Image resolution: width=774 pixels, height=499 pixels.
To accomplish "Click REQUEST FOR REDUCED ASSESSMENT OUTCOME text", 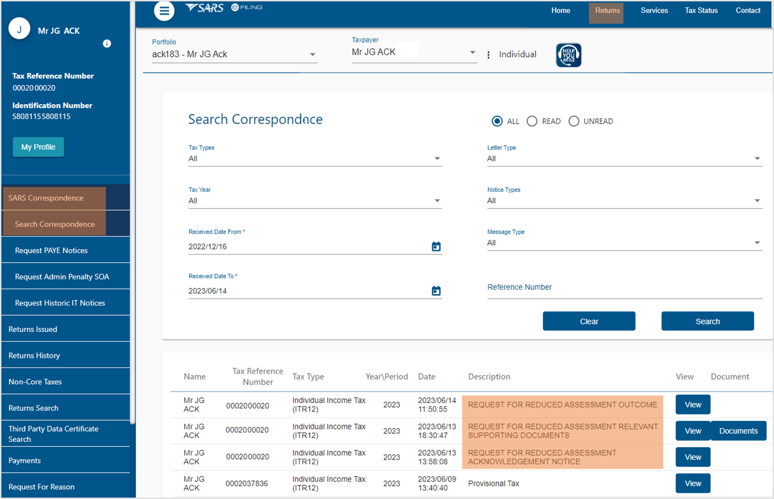I will [x=562, y=405].
